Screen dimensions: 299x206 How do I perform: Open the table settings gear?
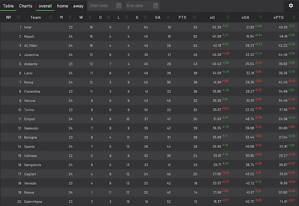tap(291, 6)
